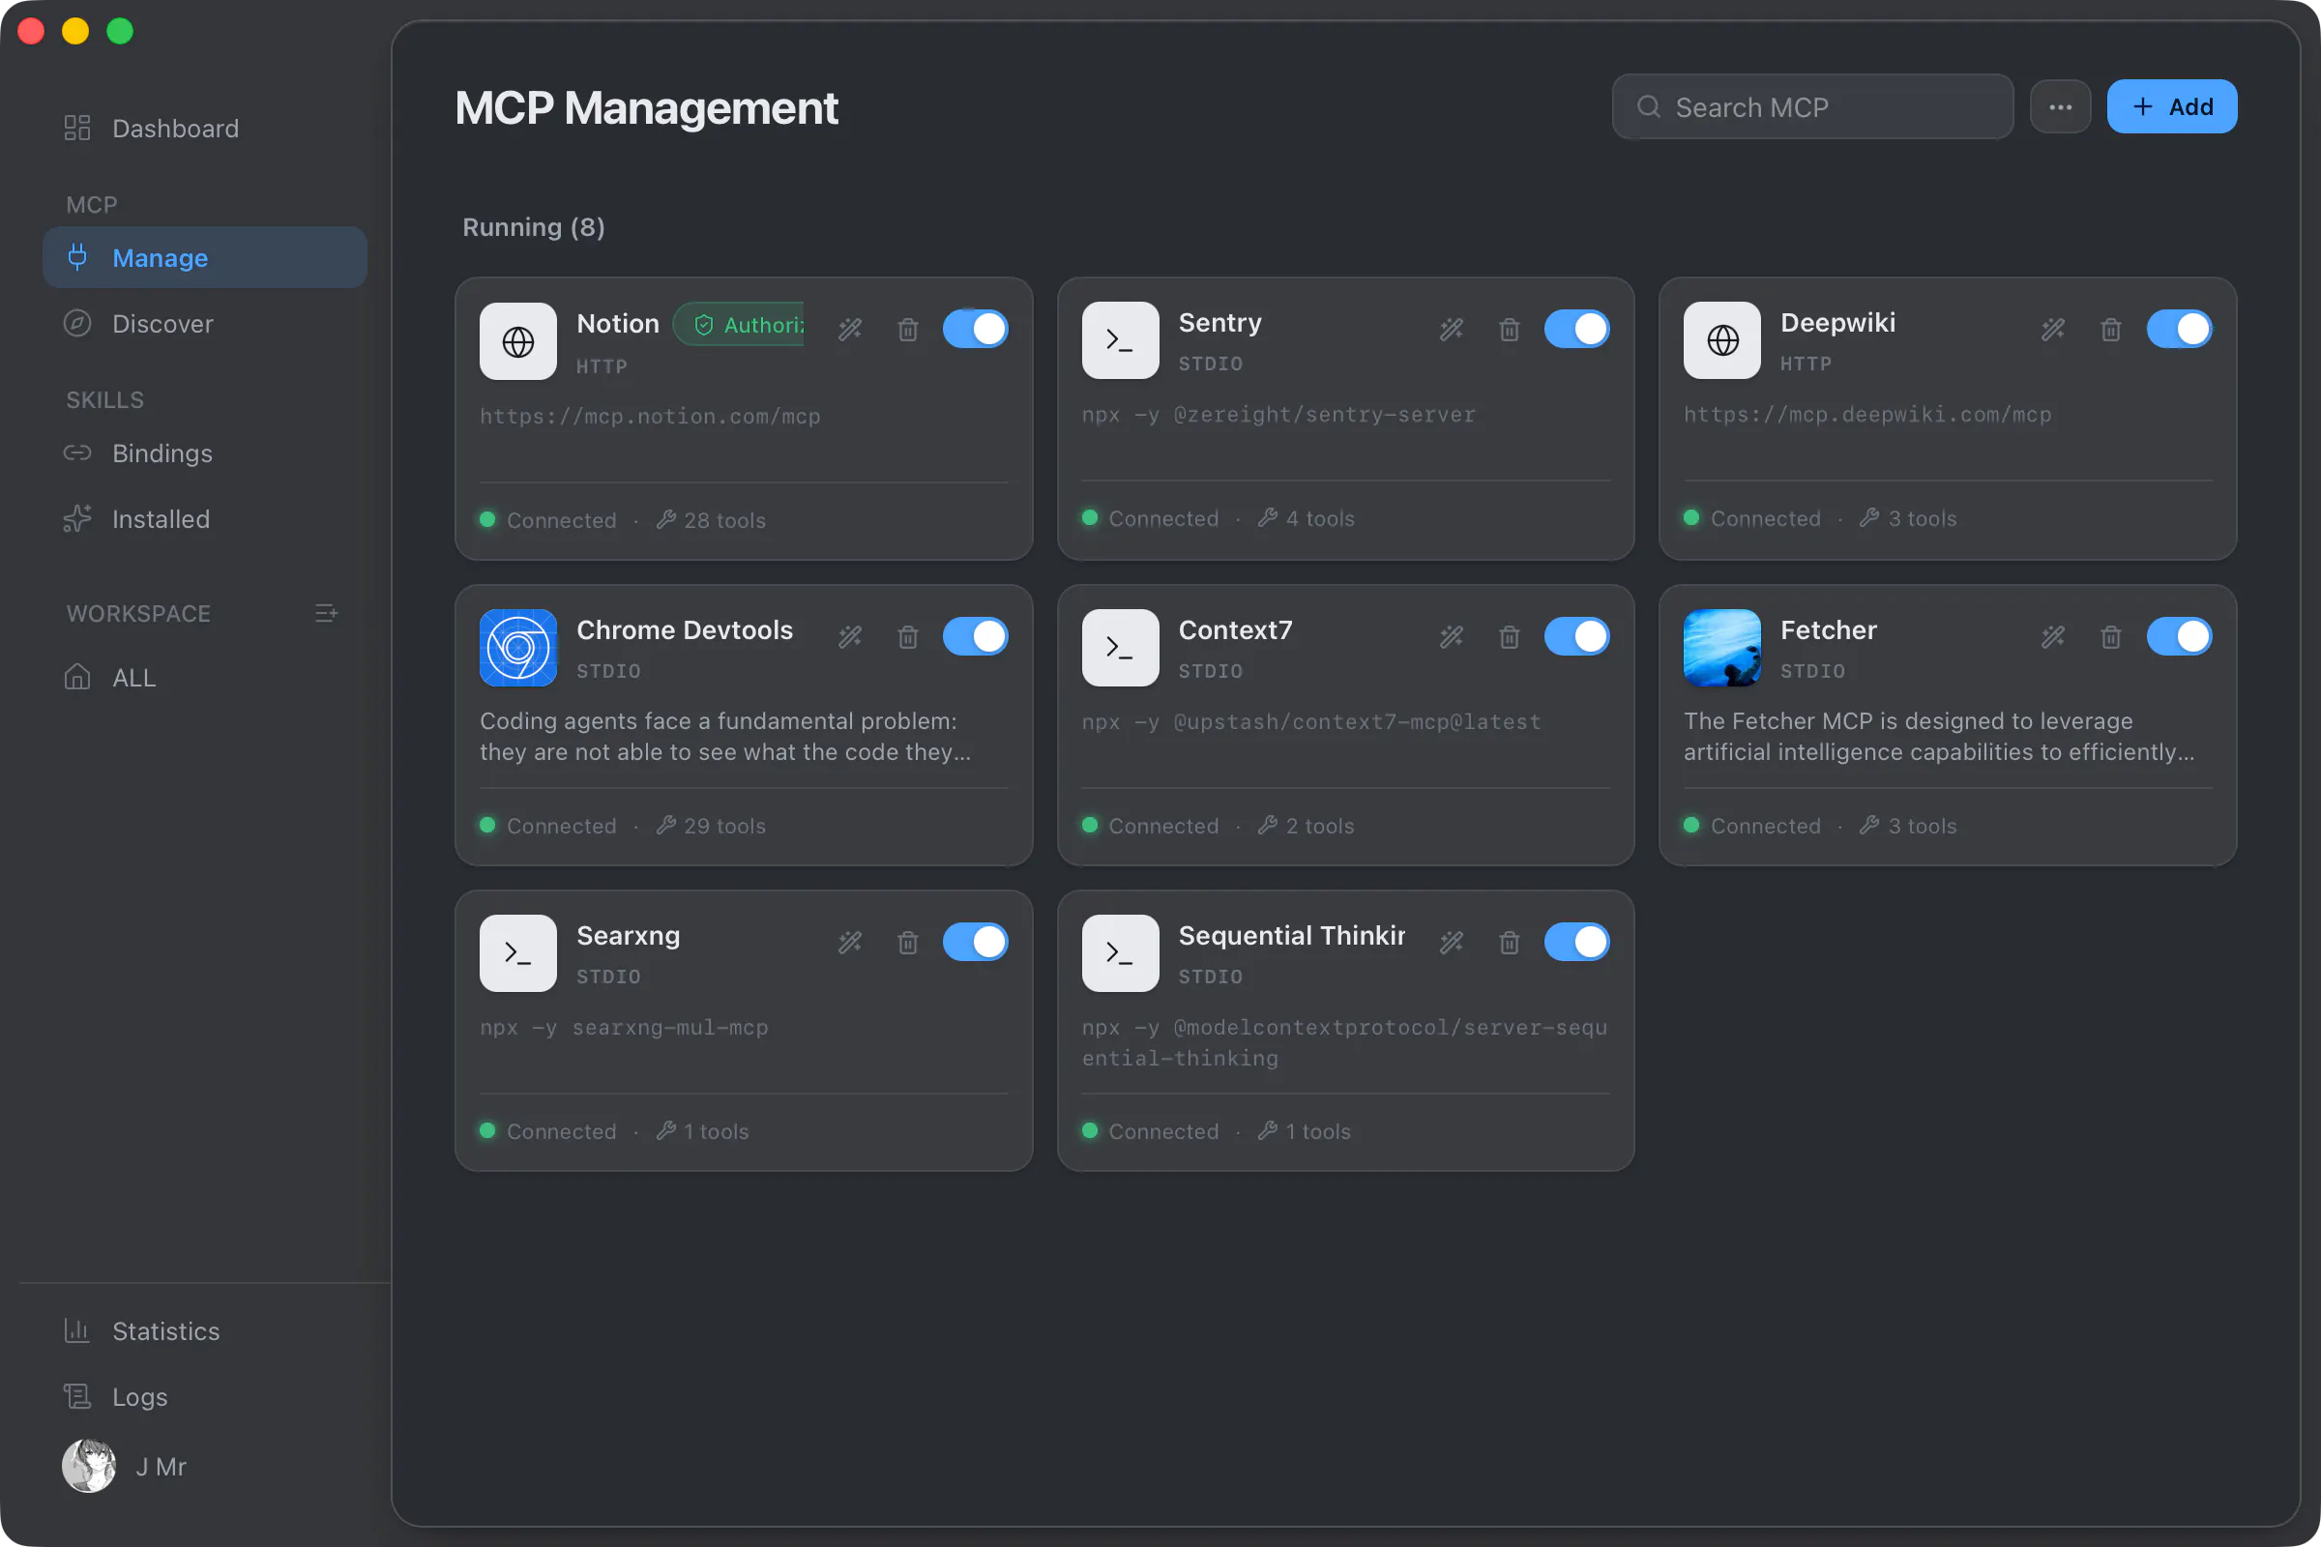Disable the Notion server toggle
Screen dimensions: 2321x1547
click(x=975, y=330)
